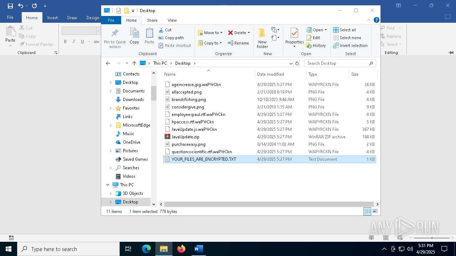Collapse the Explorer ribbon chevron

click(x=369, y=20)
